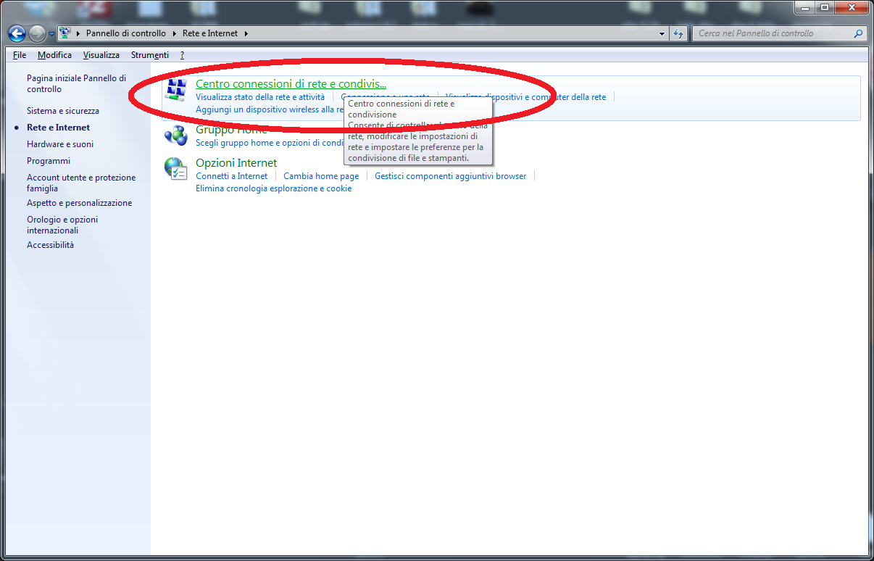The width and height of the screenshot is (874, 561).
Task: Click the refresh icon beside address bar
Action: [x=679, y=33]
